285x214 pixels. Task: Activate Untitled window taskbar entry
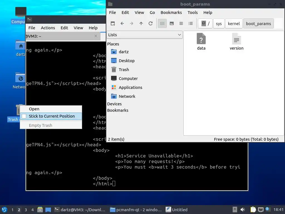[x=176, y=210]
